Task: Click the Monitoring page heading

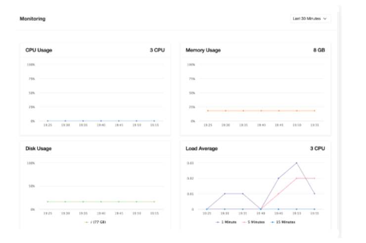Action: coord(32,19)
